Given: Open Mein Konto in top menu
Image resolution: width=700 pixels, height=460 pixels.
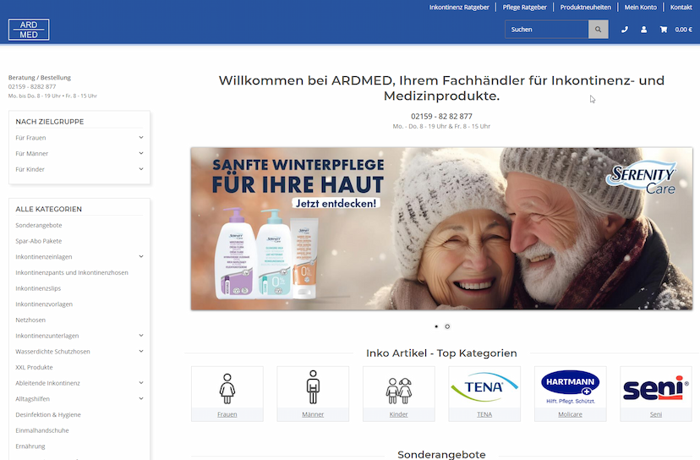Looking at the screenshot, I should pyautogui.click(x=640, y=7).
